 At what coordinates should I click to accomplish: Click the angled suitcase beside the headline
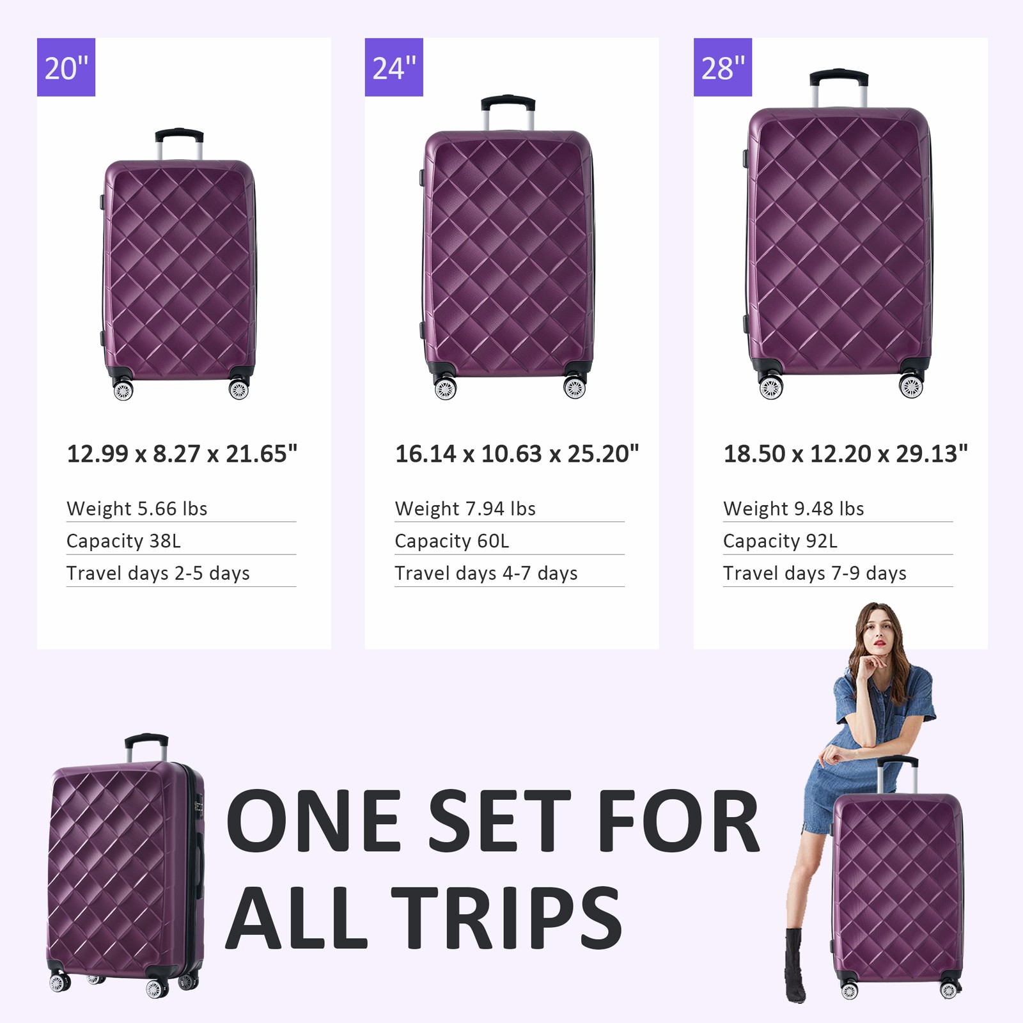point(125,866)
